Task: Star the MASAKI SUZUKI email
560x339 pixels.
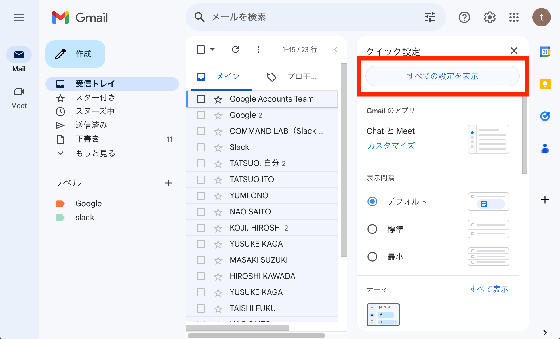Action: (218, 260)
